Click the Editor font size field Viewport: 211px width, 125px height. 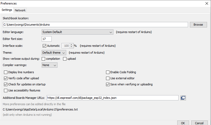47,39
